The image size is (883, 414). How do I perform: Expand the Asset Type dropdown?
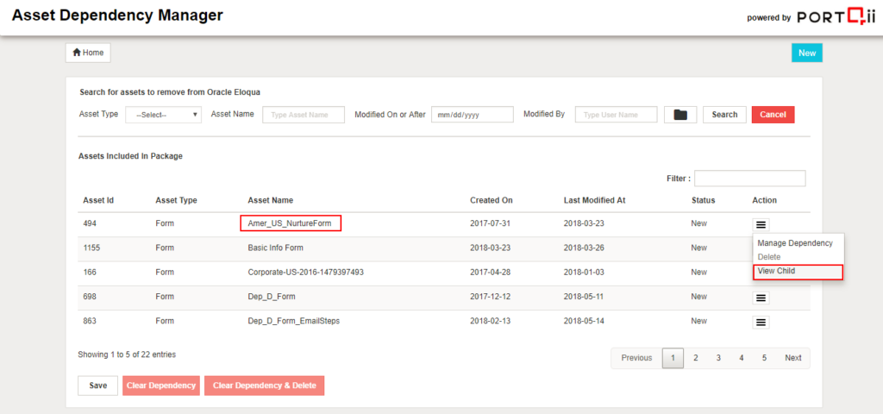tap(164, 115)
